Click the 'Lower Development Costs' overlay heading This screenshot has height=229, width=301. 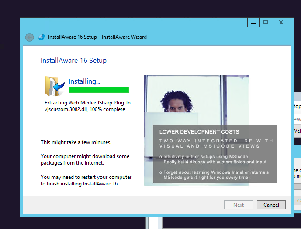[199, 132]
